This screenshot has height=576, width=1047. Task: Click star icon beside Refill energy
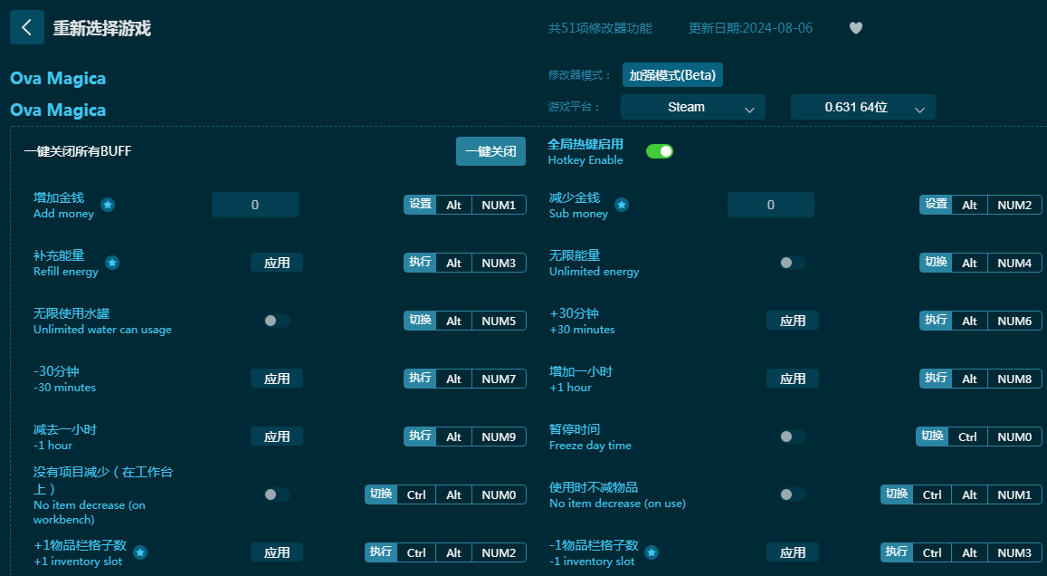coord(112,263)
